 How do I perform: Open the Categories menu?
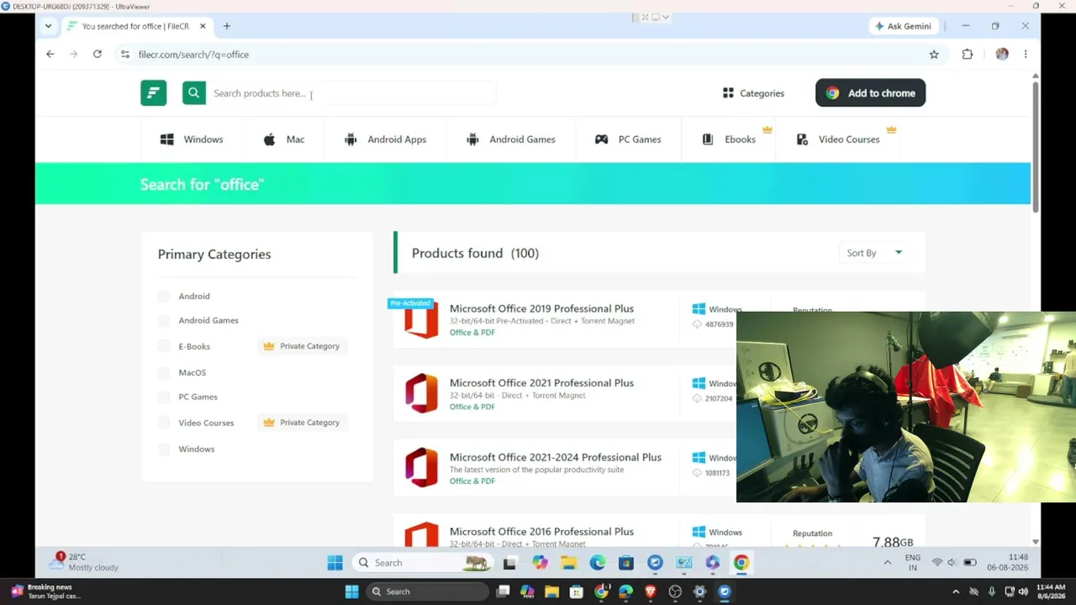(x=753, y=93)
